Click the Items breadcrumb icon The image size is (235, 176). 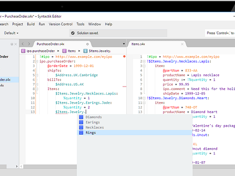[65, 51]
